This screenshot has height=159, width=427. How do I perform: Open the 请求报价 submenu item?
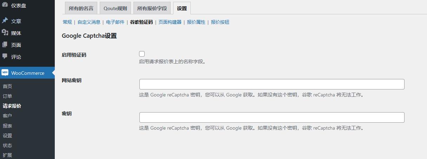click(x=12, y=106)
